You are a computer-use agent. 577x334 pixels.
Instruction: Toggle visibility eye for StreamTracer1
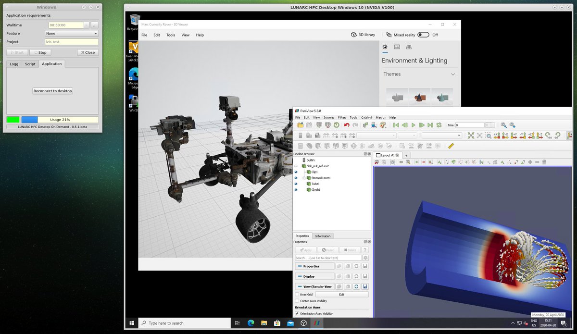click(x=296, y=178)
